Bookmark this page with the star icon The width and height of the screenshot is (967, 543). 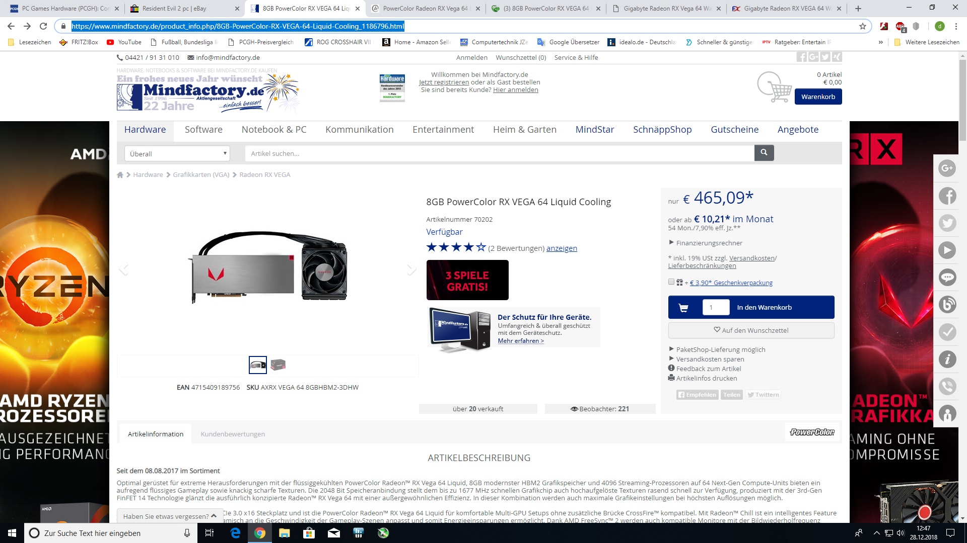coord(863,26)
